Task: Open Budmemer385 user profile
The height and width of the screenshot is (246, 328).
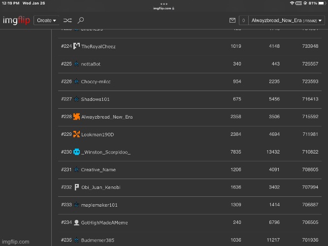Action: [x=98, y=241]
